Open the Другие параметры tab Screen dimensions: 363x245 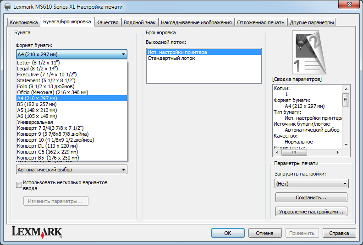point(312,22)
